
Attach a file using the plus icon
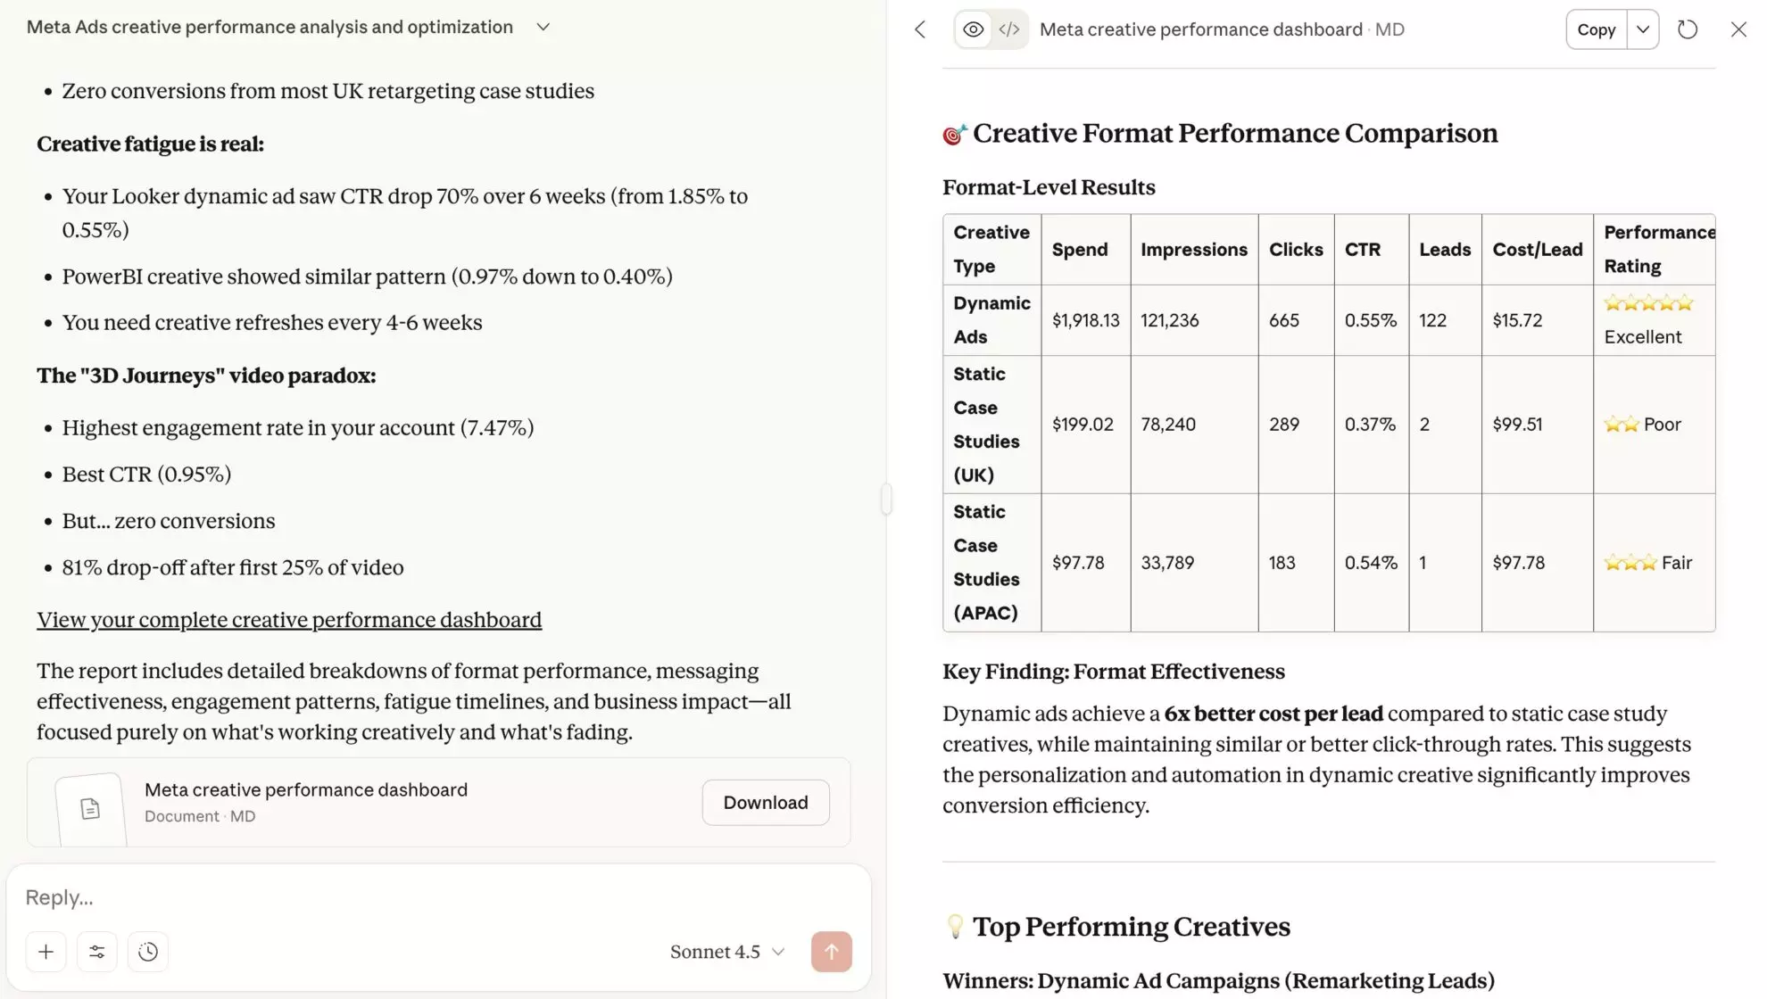click(x=46, y=952)
